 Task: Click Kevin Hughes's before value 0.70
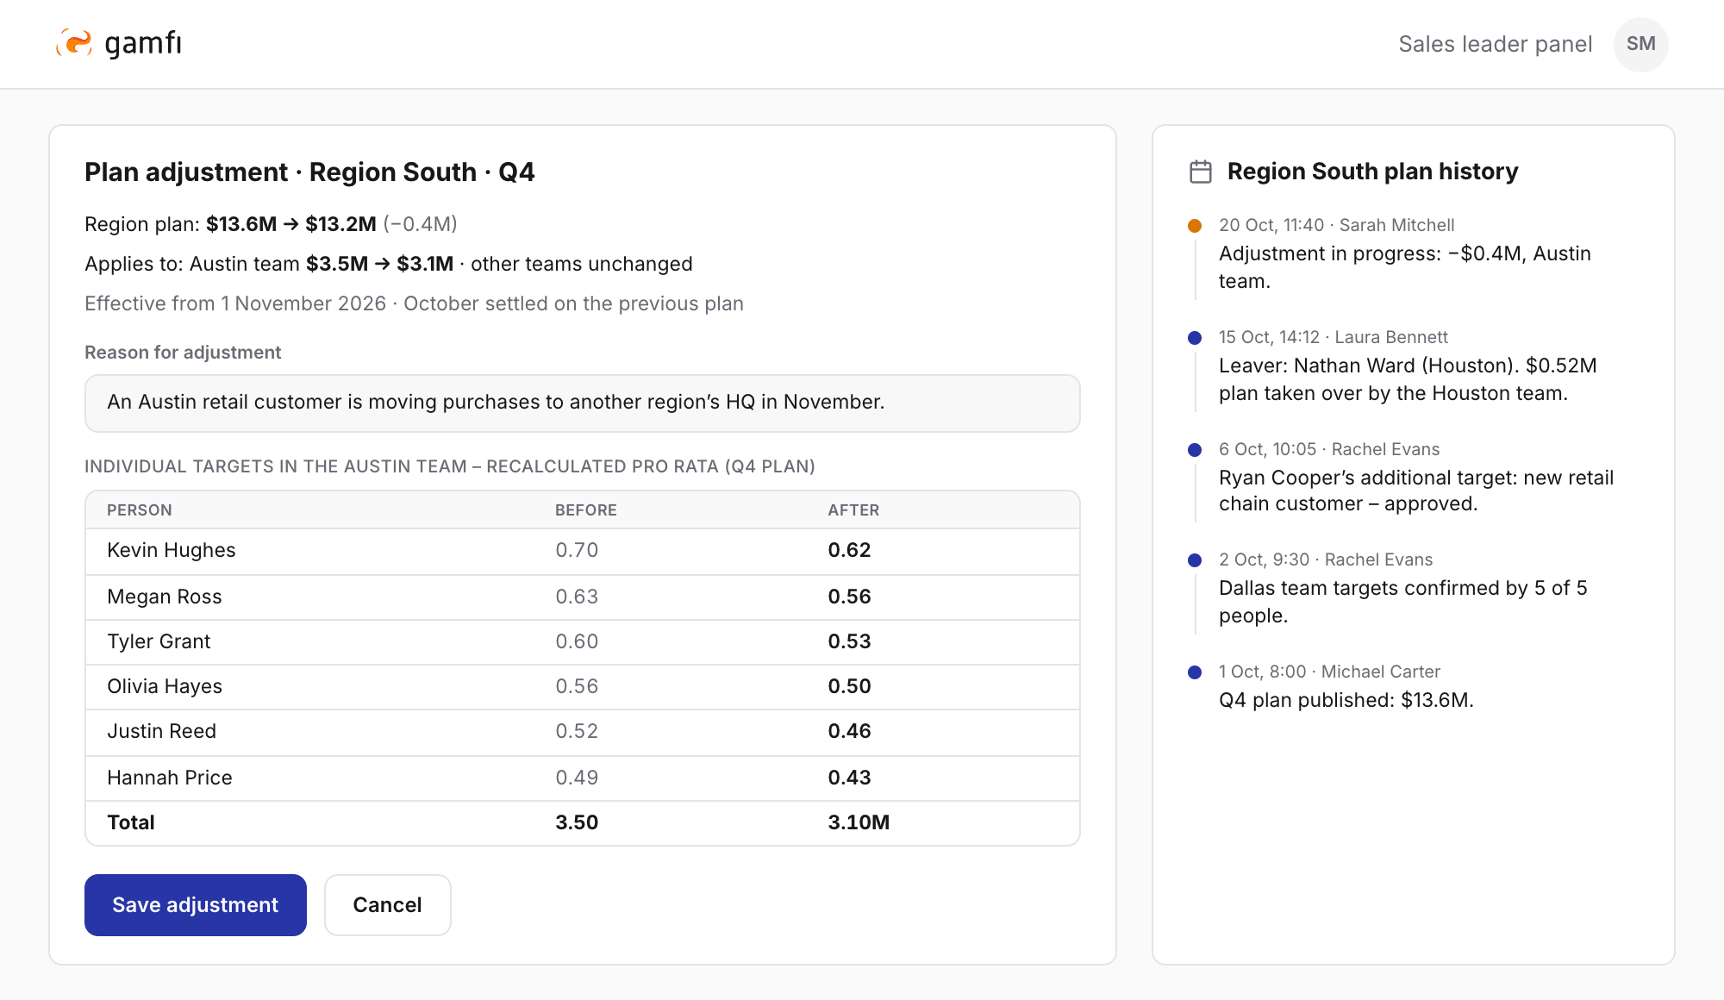(577, 550)
